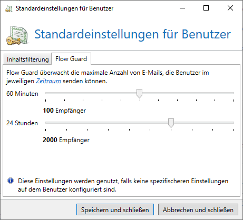
Task: Click the 24 Stunden label
Action: tap(22, 123)
